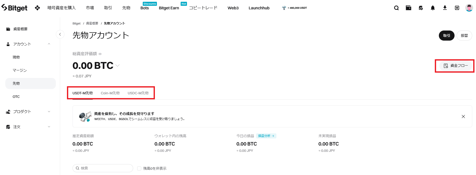The height and width of the screenshot is (175, 476).
Task: Open the 資金フロー button
Action: point(456,66)
